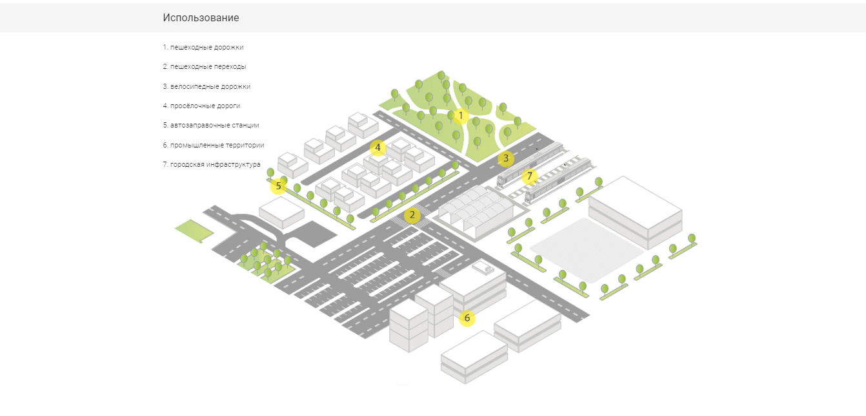
Task: Click the "Использование" section header
Action: [x=201, y=18]
